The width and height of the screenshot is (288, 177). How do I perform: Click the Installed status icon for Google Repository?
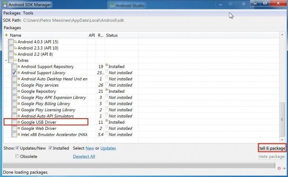(x=106, y=90)
